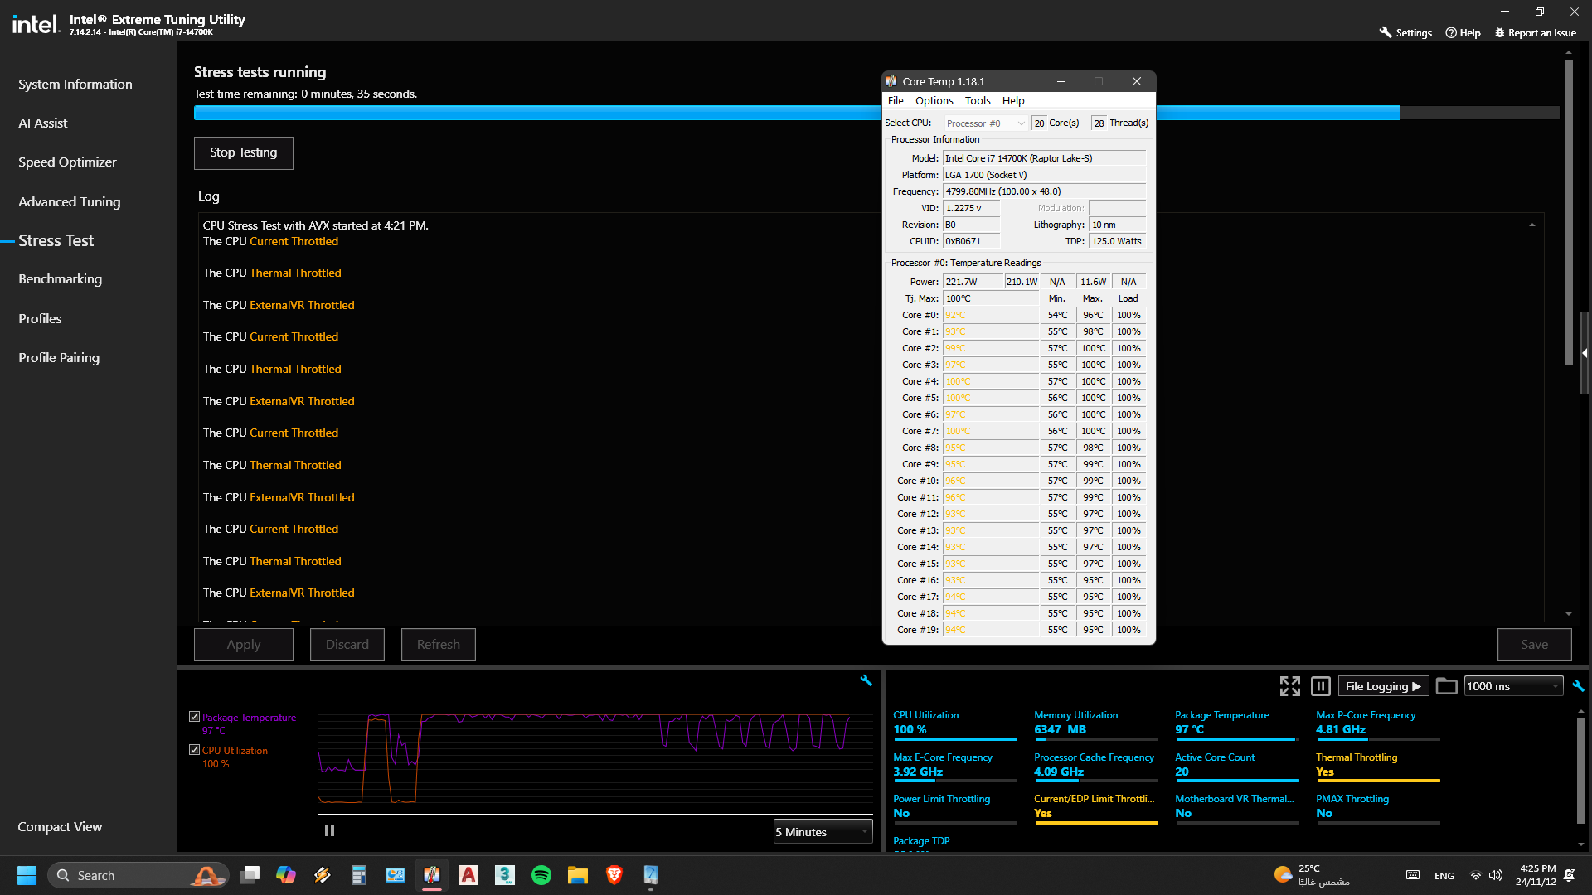Viewport: 1592px width, 895px height.
Task: Pause the monitoring panel updates
Action: coord(1321,686)
